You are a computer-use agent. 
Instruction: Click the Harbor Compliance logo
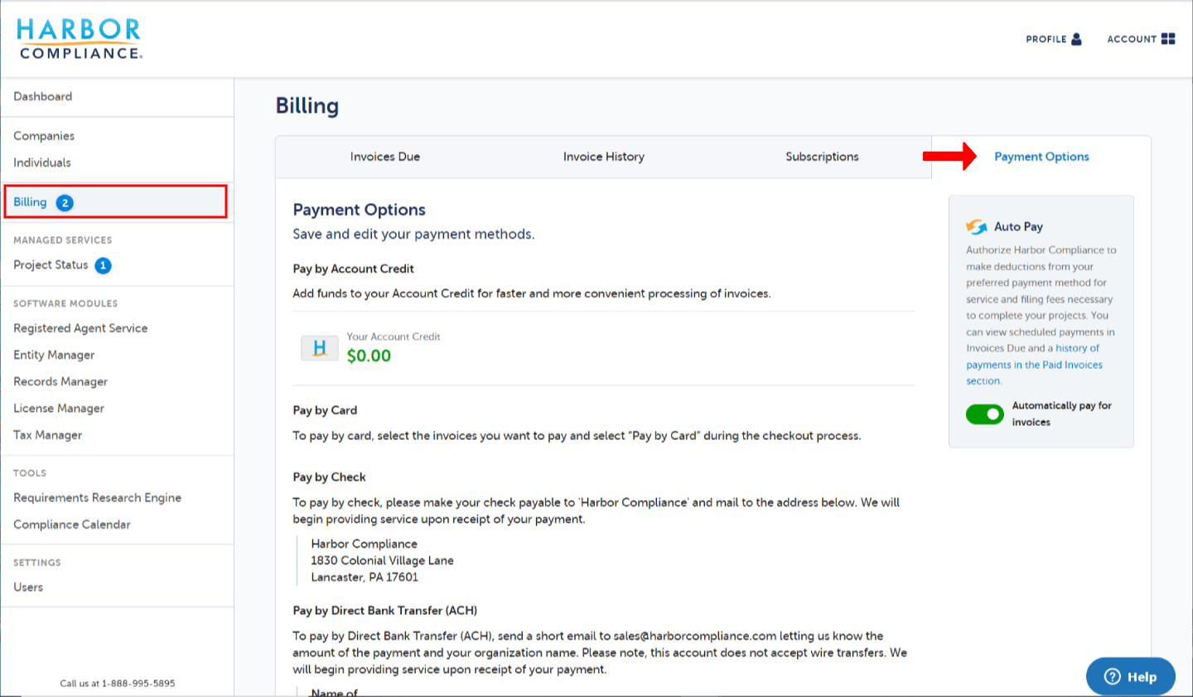(x=80, y=39)
